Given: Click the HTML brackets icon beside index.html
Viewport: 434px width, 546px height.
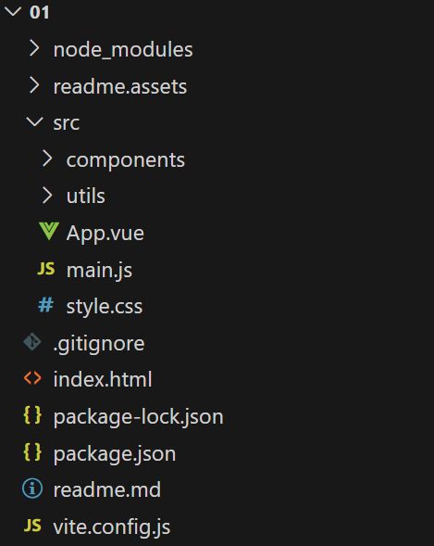Looking at the screenshot, I should [x=32, y=378].
